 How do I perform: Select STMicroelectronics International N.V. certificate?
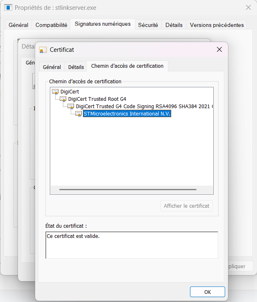point(127,113)
